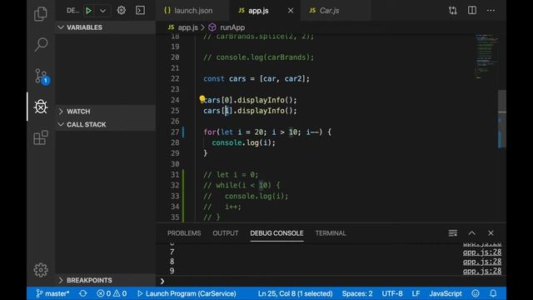Select the DEBUG CONSOLE tab

pos(276,233)
